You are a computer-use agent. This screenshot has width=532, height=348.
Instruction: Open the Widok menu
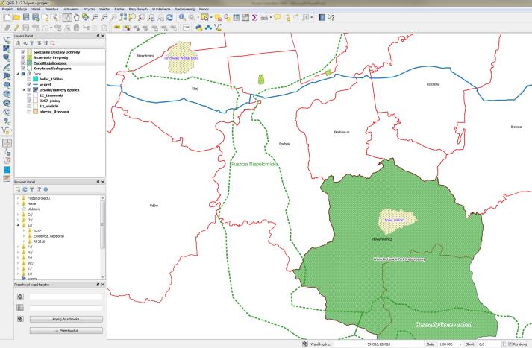point(36,9)
